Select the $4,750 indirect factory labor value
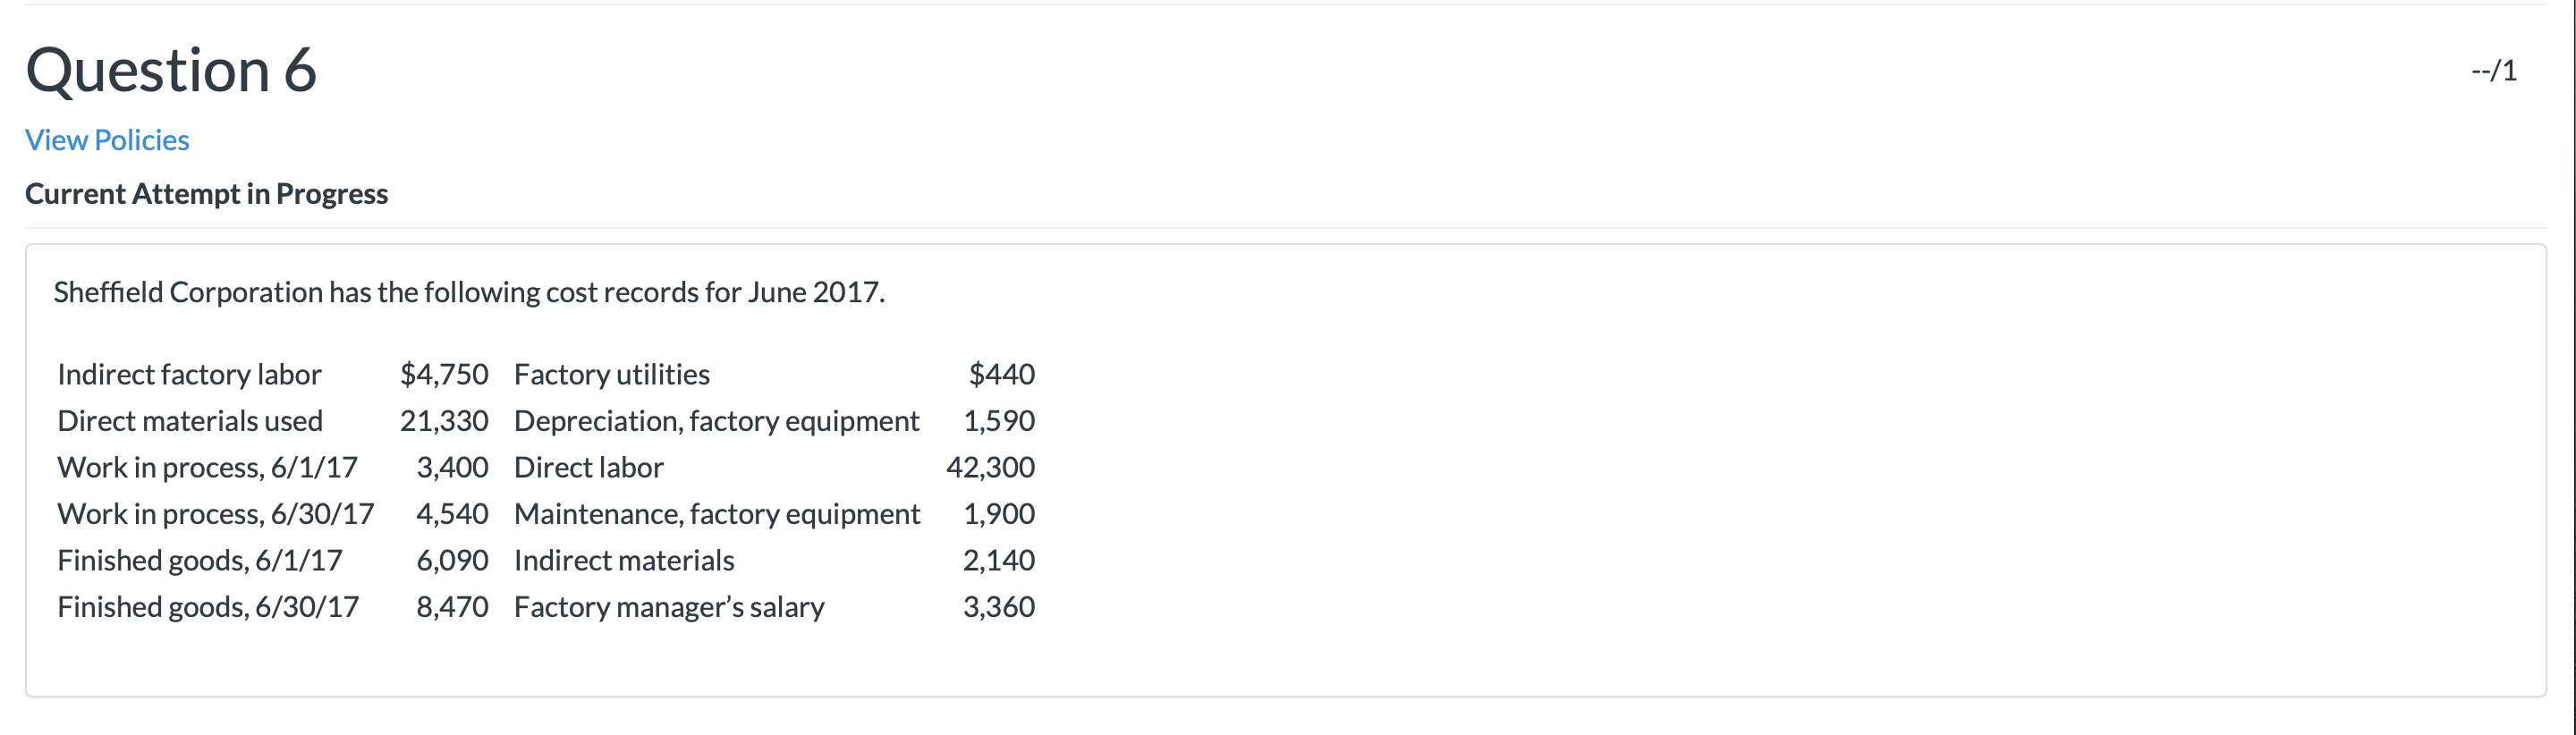 [444, 374]
